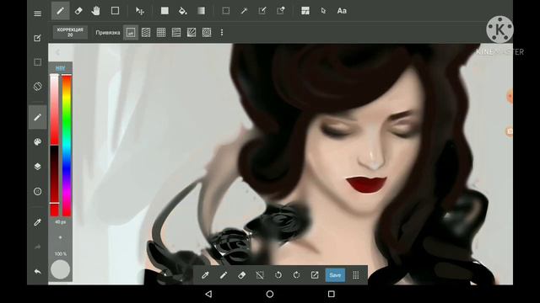Select the Magic Wand tool
The width and height of the screenshot is (540, 303).
[244, 11]
